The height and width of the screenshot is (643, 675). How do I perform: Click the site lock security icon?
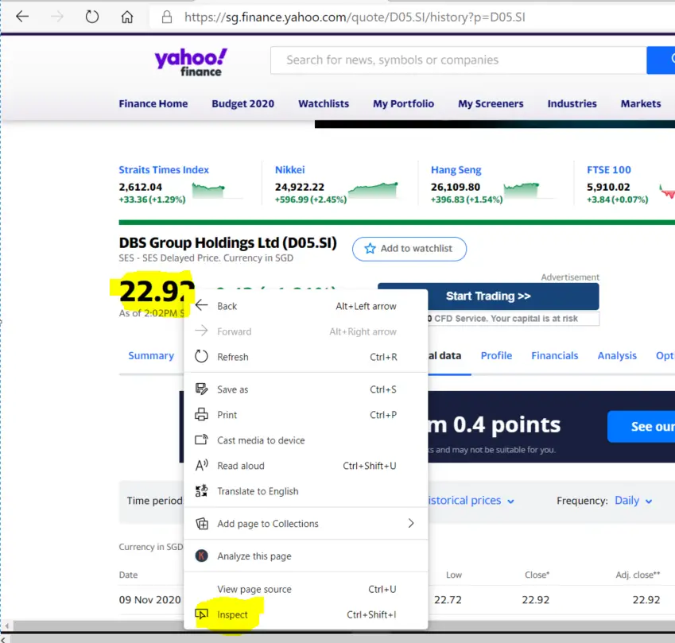click(x=167, y=17)
